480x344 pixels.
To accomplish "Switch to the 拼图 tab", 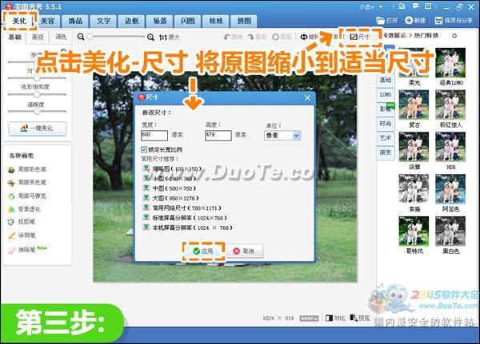I will tap(244, 21).
